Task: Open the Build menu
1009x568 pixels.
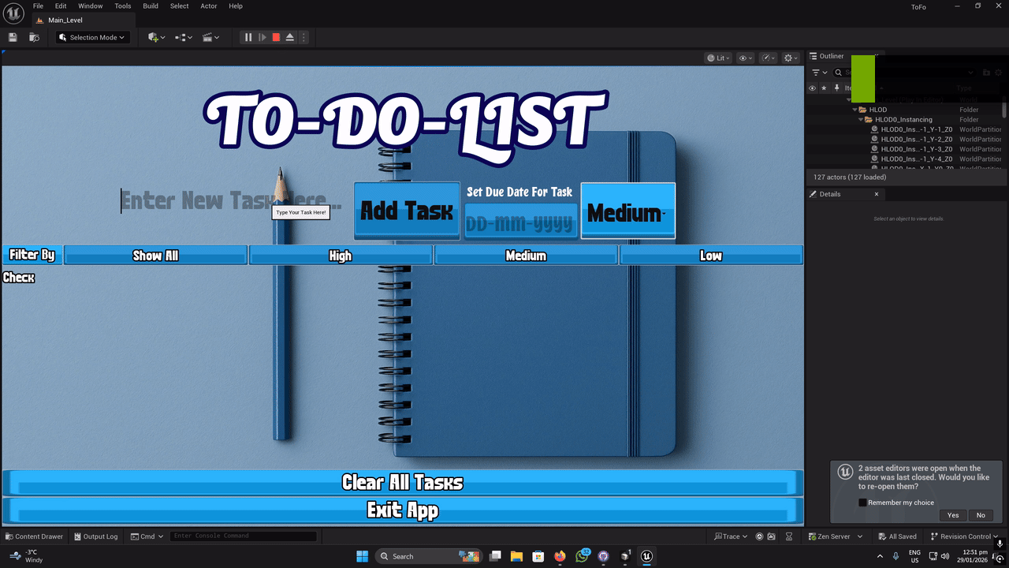Action: 150,6
